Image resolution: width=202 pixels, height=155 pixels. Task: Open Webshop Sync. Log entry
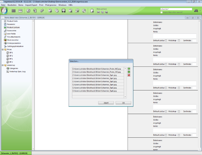(x=17, y=72)
